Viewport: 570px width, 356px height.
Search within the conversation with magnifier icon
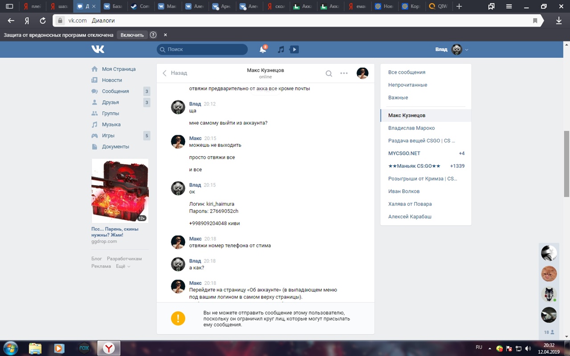(x=329, y=73)
